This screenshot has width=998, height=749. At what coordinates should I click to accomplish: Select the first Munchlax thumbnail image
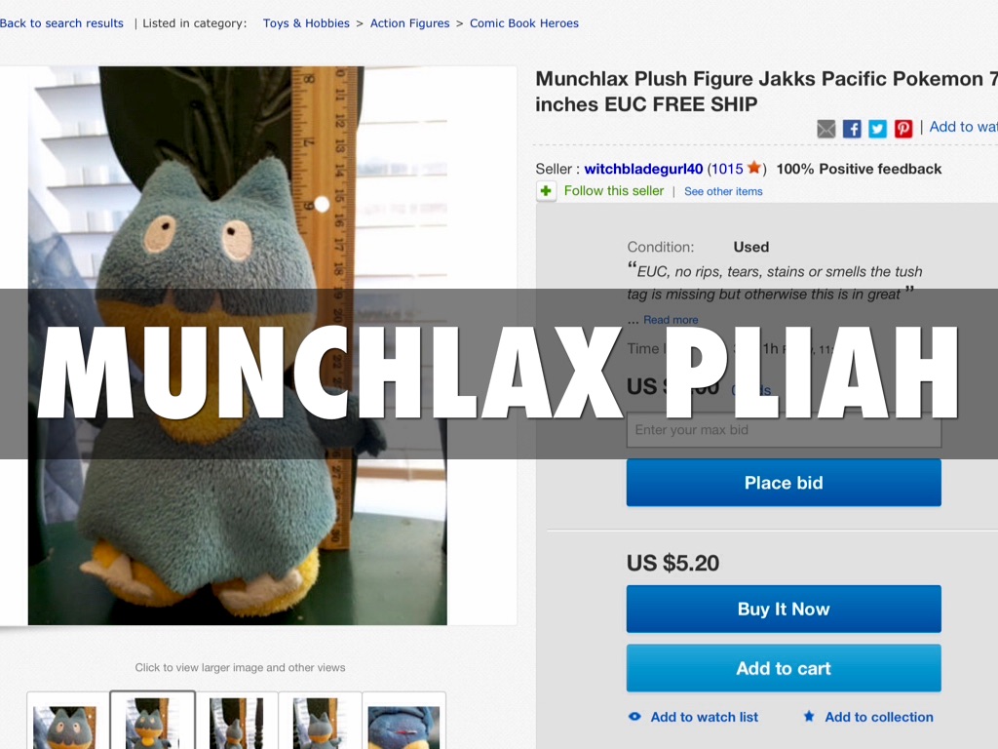click(x=67, y=723)
